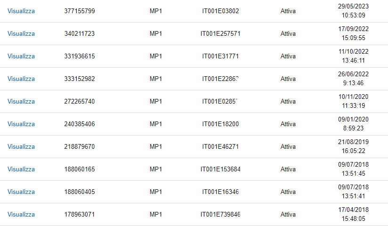Click Attiva status in row 333152982
The height and width of the screenshot is (226, 388).
[288, 79]
